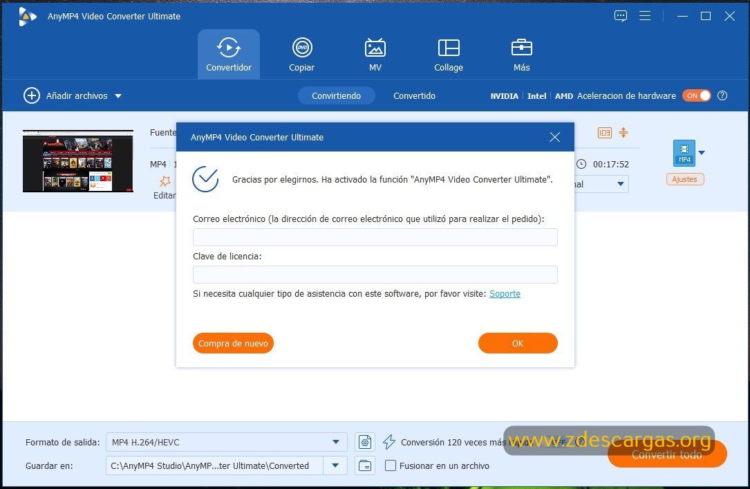
Task: Enable Fusionar en un archivo checkbox
Action: (391, 465)
